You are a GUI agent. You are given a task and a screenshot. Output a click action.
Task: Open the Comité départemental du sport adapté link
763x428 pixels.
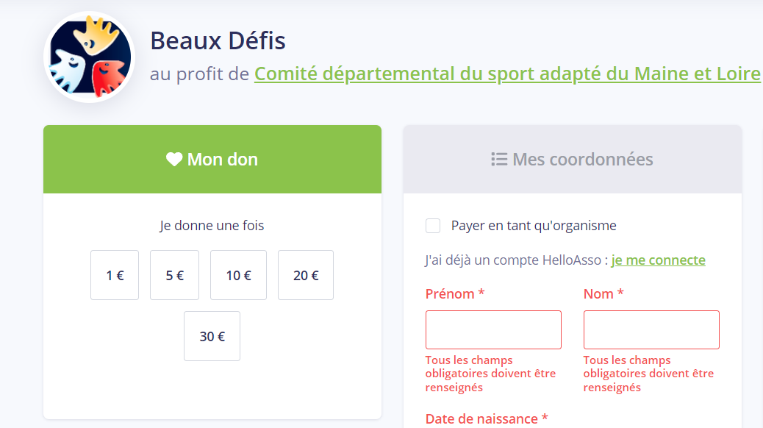point(507,74)
